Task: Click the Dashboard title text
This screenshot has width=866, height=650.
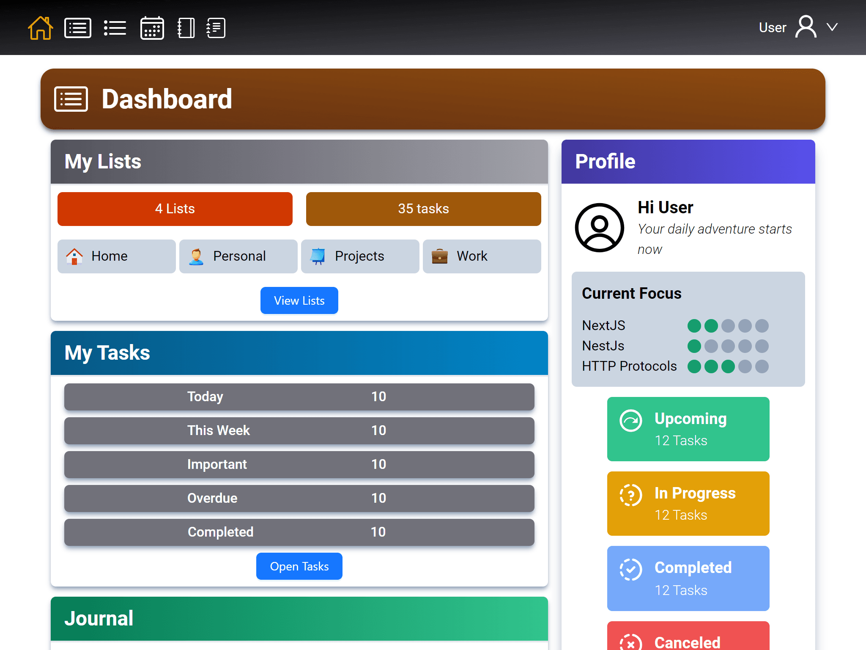Action: click(x=167, y=99)
